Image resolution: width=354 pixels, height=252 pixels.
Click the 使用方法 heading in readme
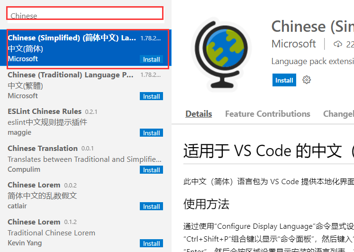click(206, 204)
